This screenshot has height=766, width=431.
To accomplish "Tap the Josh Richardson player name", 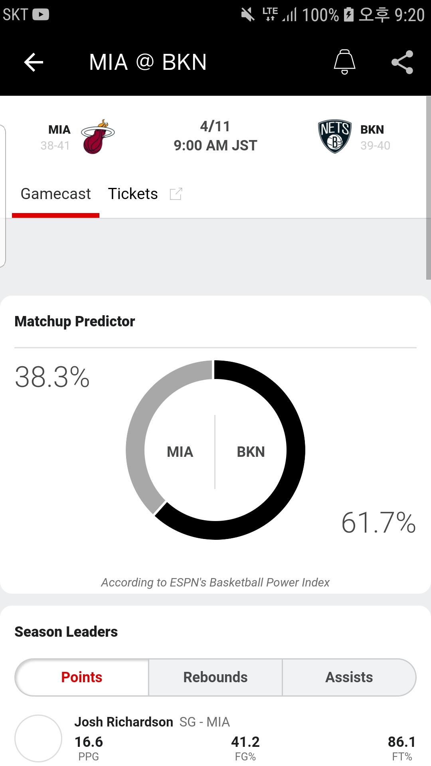I will click(124, 722).
